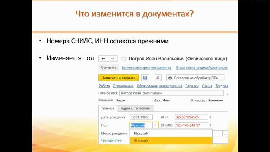Expand the Пол dropdown arrow
The image size is (270, 152).
155,125
